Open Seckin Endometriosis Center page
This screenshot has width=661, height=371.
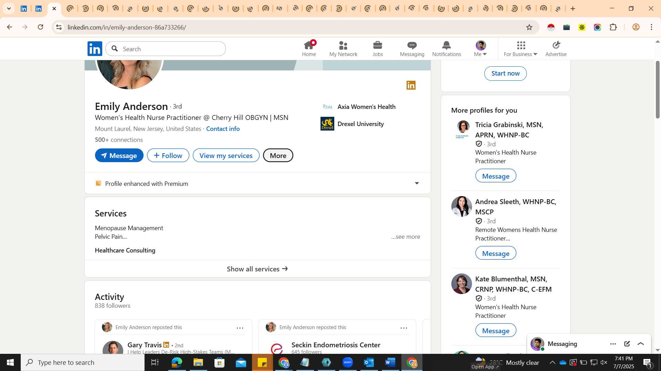[x=336, y=345]
